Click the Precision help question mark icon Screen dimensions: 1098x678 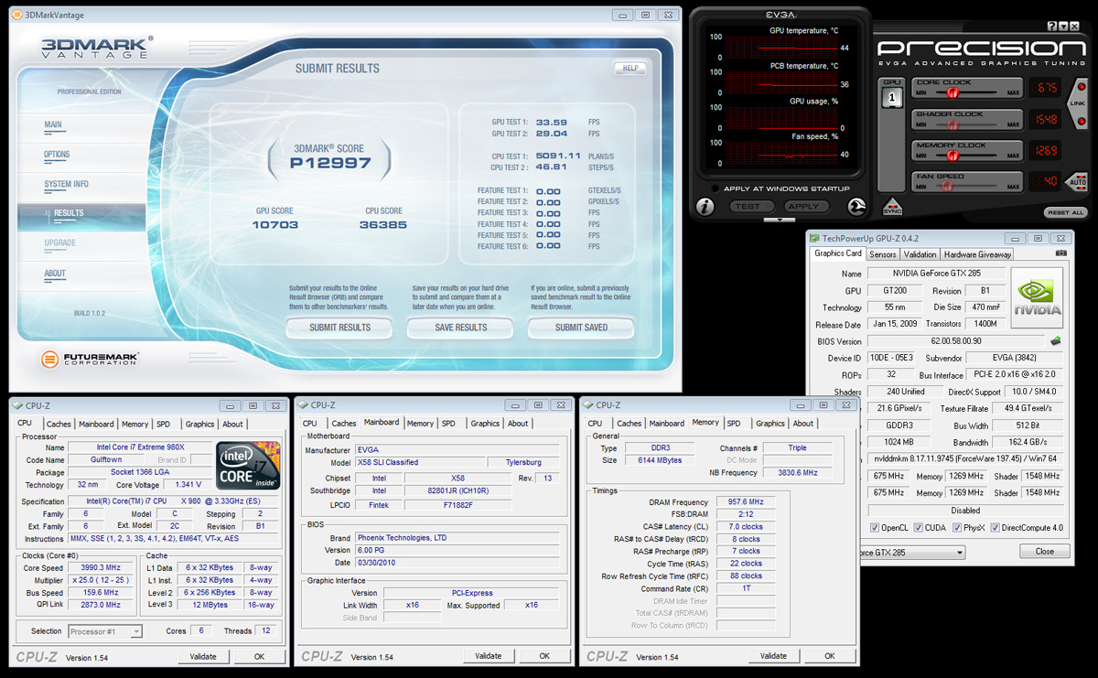[1052, 27]
